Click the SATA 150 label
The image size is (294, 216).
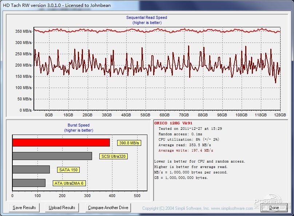pyautogui.click(x=68, y=170)
